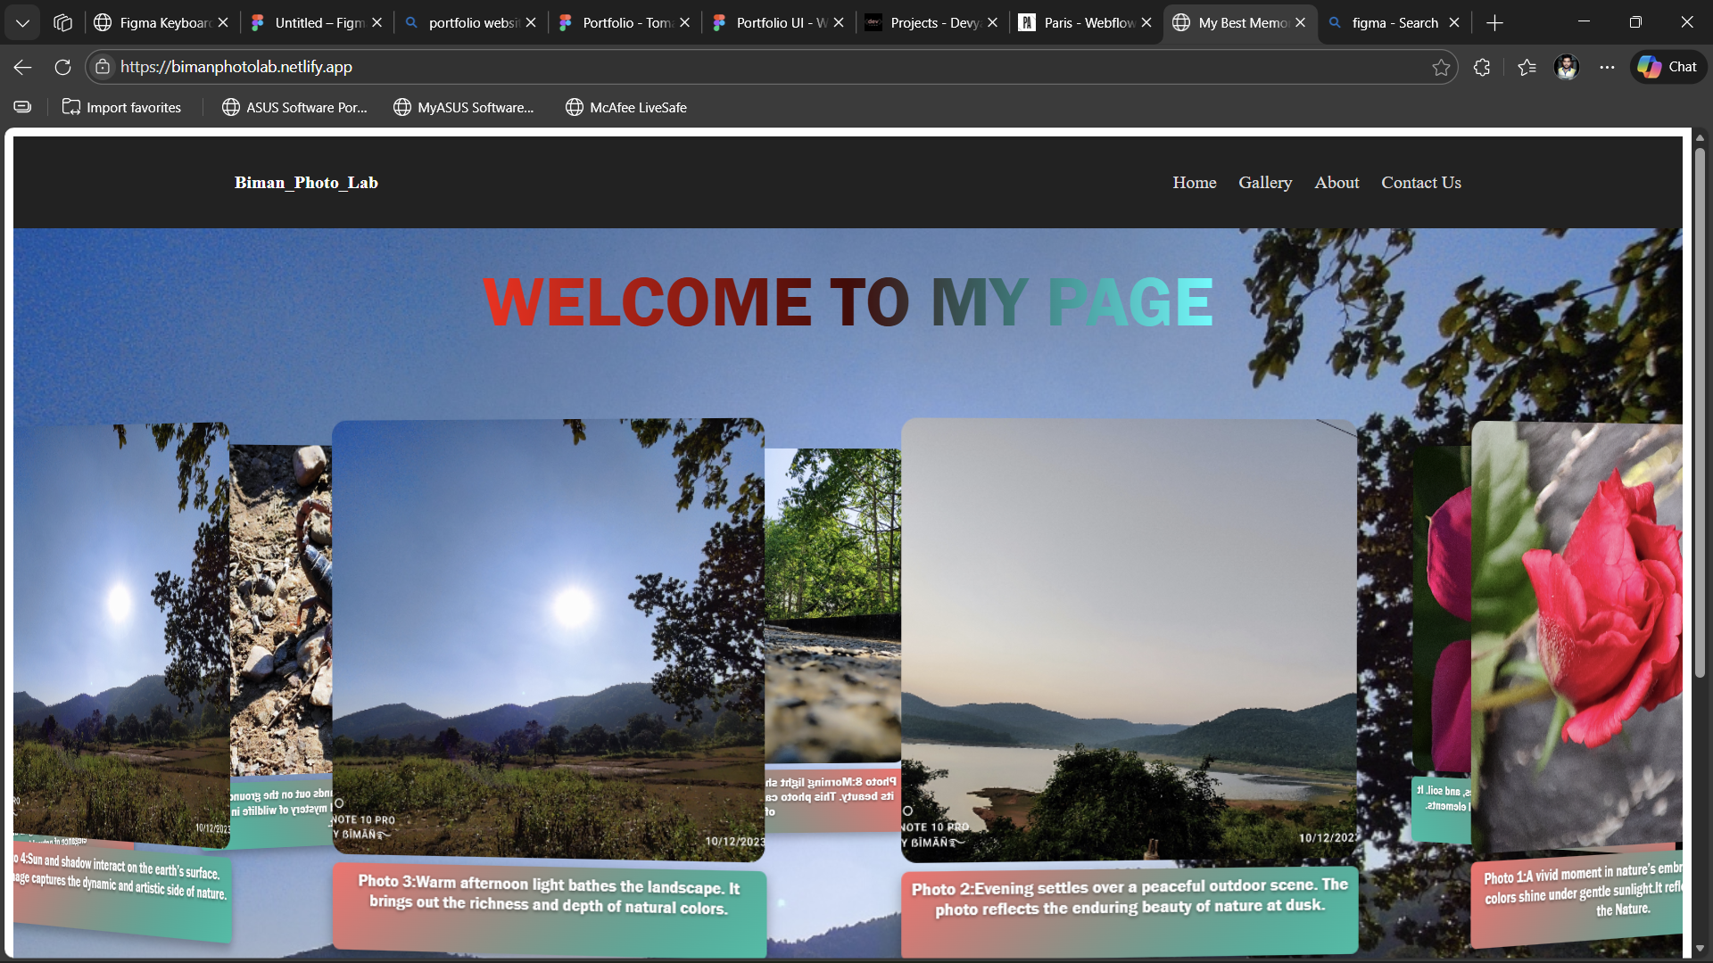Click the back navigation arrow
1713x963 pixels.
[21, 67]
